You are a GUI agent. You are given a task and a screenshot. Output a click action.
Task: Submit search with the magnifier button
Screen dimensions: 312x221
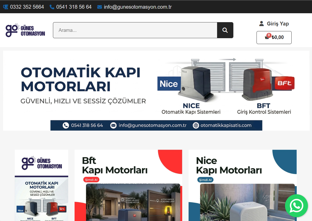pos(225,30)
